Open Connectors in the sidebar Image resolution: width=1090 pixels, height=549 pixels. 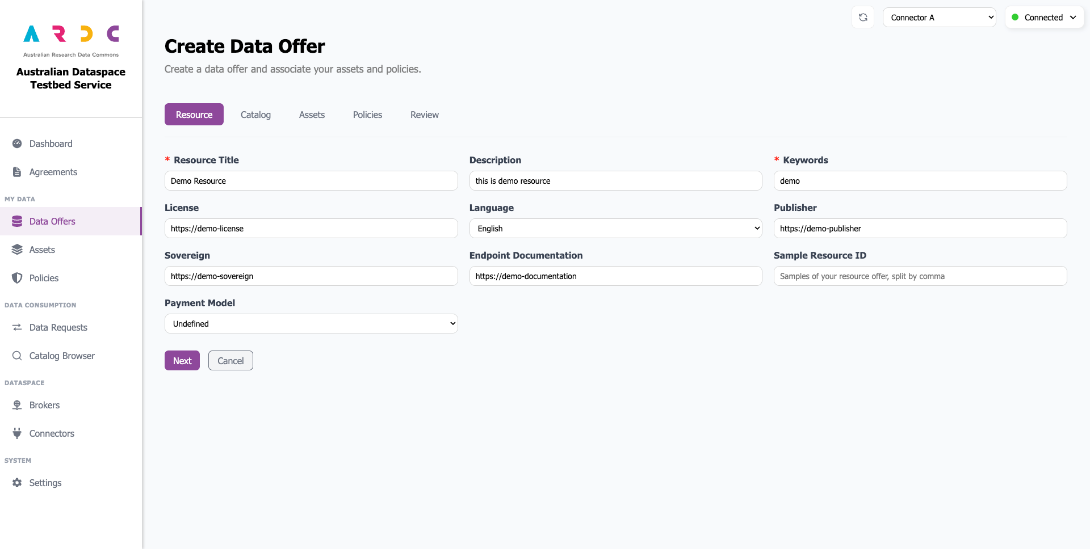(x=71, y=433)
